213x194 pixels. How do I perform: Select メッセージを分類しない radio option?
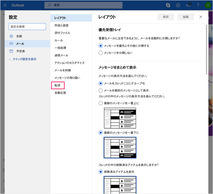(101, 53)
